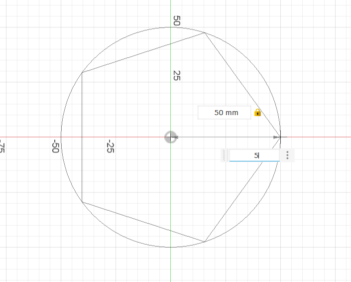Click the polygon's rightmost vertex on the circle
The width and height of the screenshot is (351, 282).
(280, 137)
